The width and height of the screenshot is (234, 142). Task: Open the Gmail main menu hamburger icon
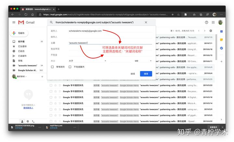14,22
